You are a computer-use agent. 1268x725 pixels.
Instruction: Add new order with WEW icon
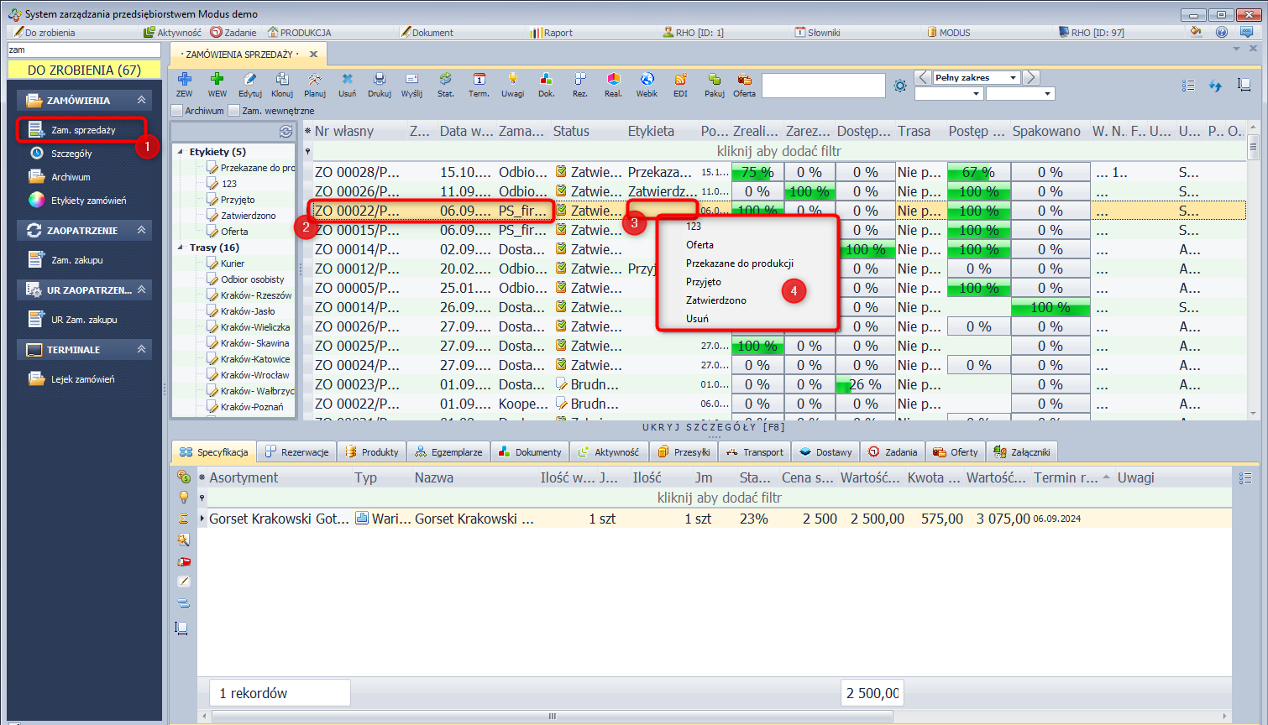pyautogui.click(x=217, y=84)
